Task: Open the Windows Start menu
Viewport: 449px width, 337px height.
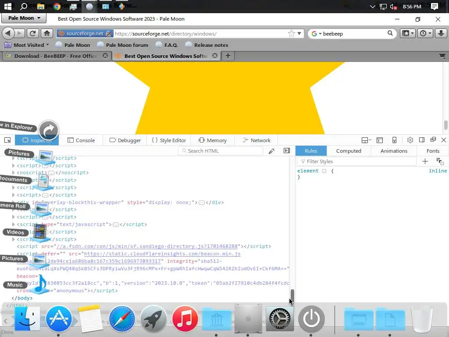Action: pos(8,6)
